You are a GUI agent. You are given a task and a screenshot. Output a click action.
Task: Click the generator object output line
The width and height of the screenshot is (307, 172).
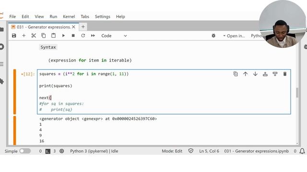tap(98, 119)
